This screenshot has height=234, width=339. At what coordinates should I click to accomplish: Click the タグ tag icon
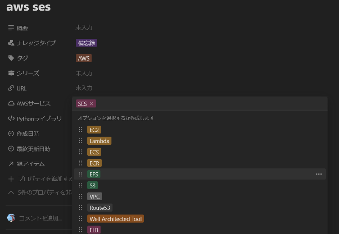(x=11, y=58)
